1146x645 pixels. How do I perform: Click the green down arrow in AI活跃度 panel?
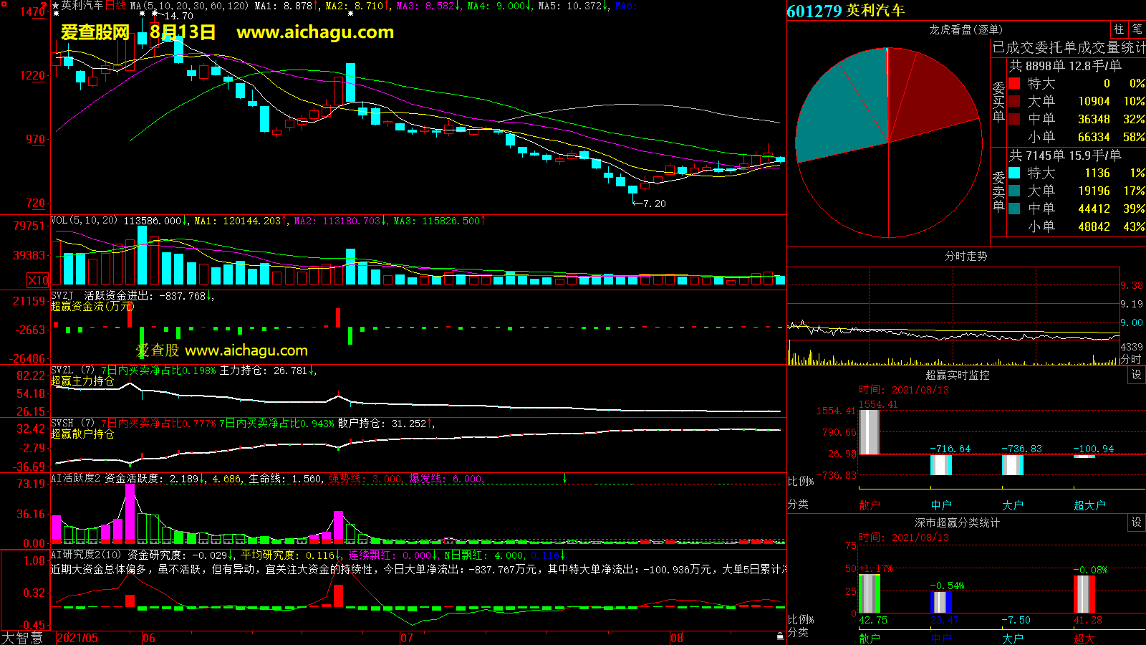pyautogui.click(x=565, y=478)
